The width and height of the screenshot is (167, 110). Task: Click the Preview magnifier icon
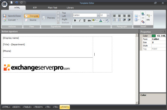click(44, 18)
